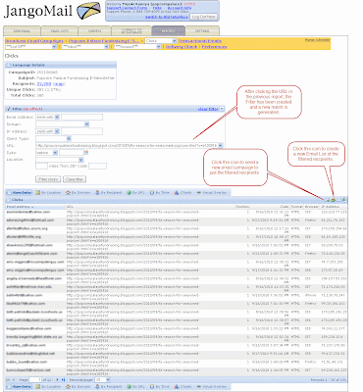This screenshot has width=363, height=392.
Task: Click the Page number input field
Action: (35, 380)
